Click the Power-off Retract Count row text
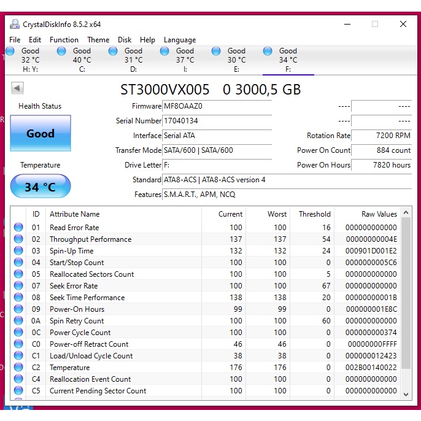The image size is (421, 421). pyautogui.click(x=89, y=344)
